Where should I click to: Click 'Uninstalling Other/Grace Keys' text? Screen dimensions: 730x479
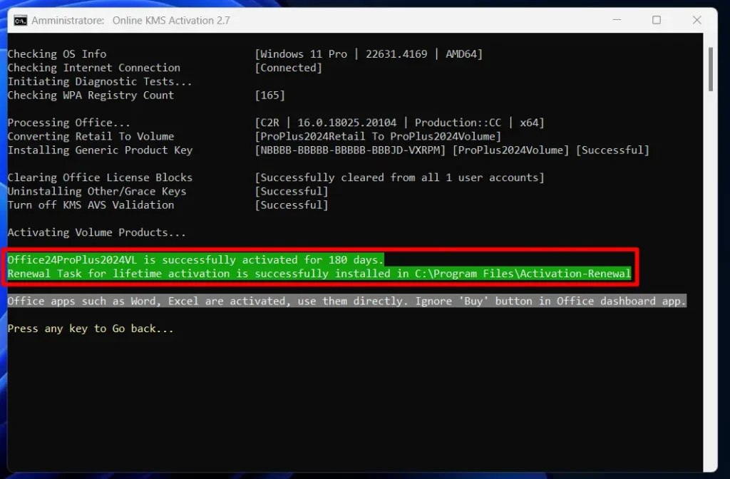pyautogui.click(x=97, y=191)
